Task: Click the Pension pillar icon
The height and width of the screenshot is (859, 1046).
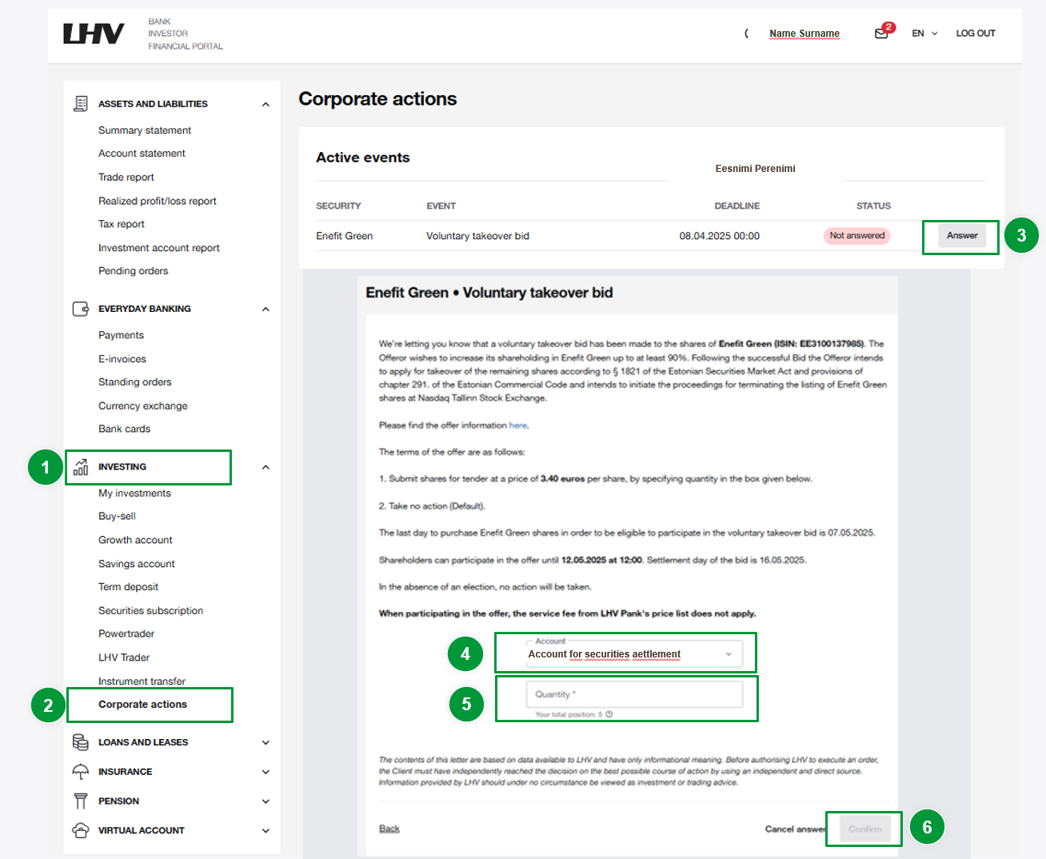Action: (81, 801)
